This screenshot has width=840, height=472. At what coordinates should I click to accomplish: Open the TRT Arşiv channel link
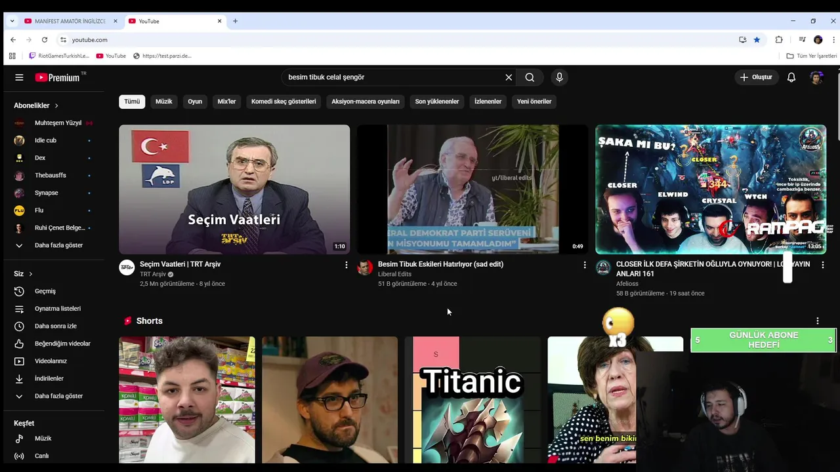click(153, 274)
